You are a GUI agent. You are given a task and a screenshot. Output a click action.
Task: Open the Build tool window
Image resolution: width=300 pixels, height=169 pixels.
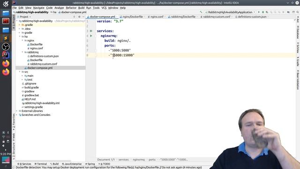pyautogui.click(x=54, y=164)
